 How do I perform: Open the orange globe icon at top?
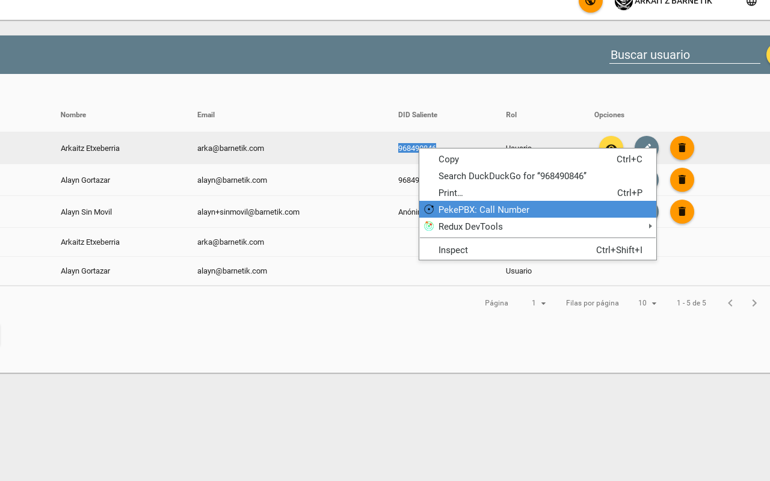590,3
